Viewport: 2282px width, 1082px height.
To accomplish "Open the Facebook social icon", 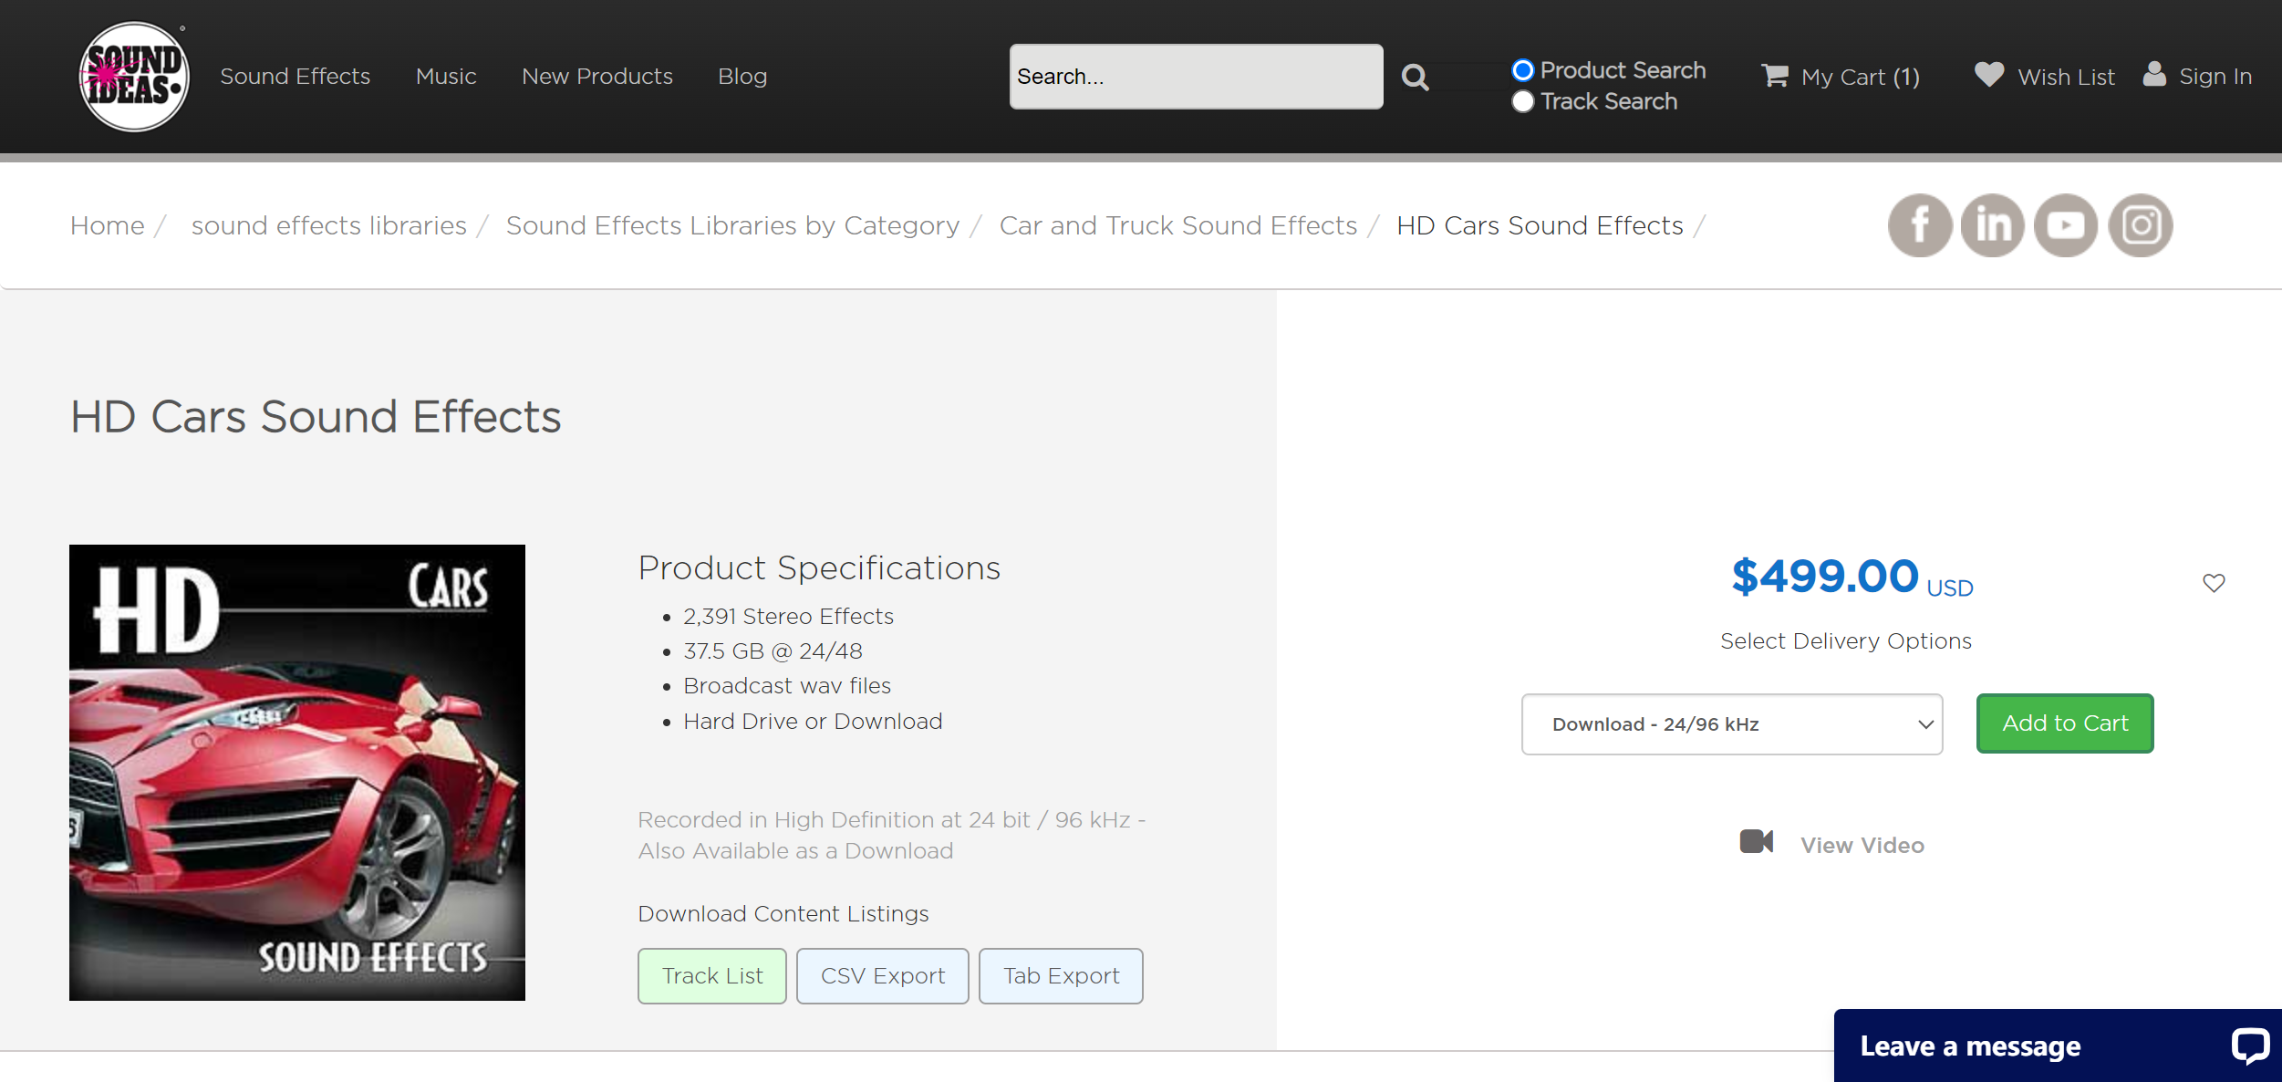I will 1920,224.
